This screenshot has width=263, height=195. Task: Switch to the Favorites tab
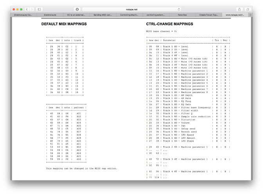point(182,15)
